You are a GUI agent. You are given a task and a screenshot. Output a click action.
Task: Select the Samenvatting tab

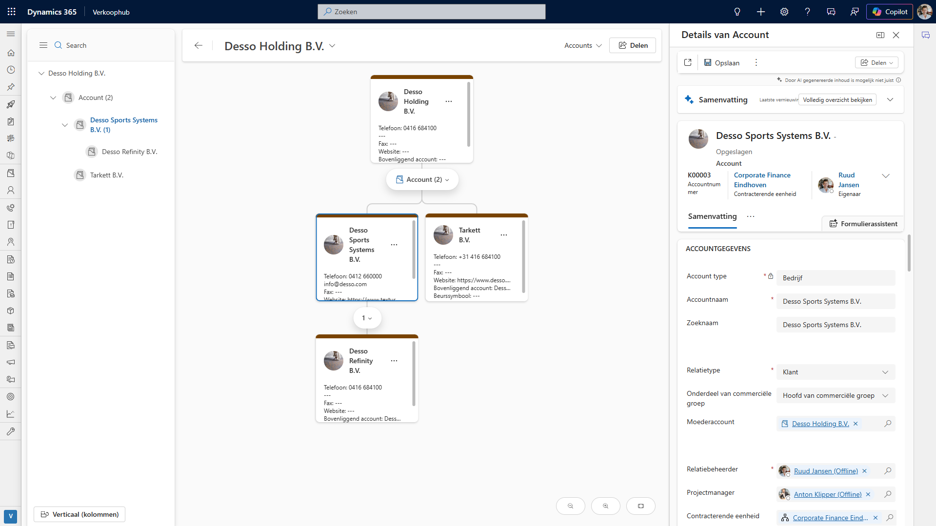click(x=712, y=216)
